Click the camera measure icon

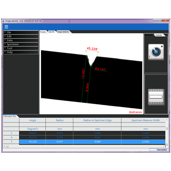coord(156,52)
